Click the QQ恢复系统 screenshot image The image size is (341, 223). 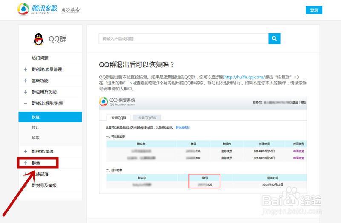pyautogui.click(x=203, y=145)
